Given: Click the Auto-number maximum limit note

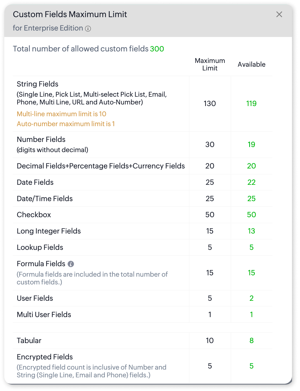Looking at the screenshot, I should coord(66,124).
